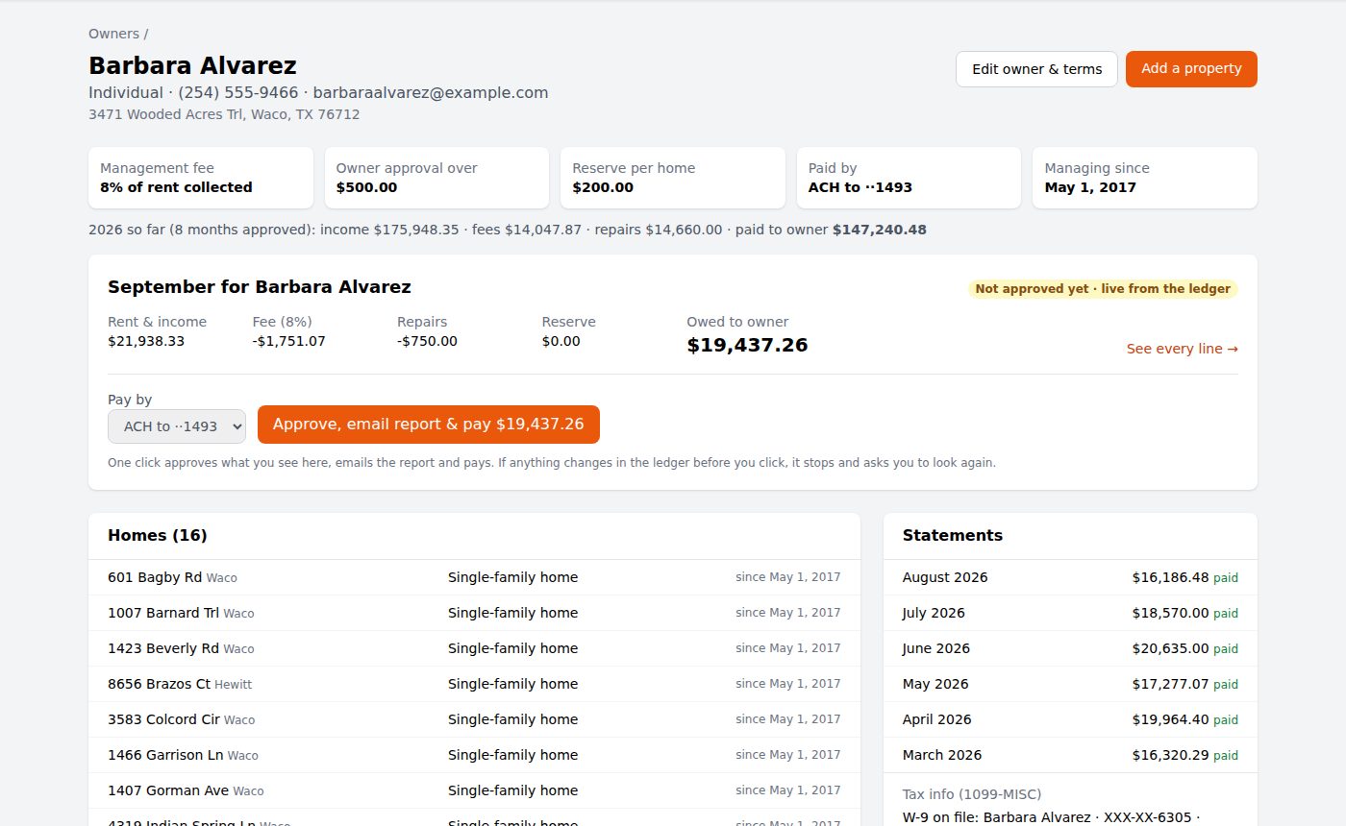This screenshot has height=826, width=1346.
Task: Open the March 2026 statement
Action: [1070, 755]
